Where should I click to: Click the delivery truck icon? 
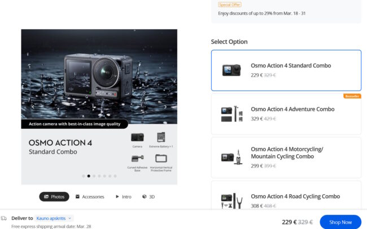[4, 218]
